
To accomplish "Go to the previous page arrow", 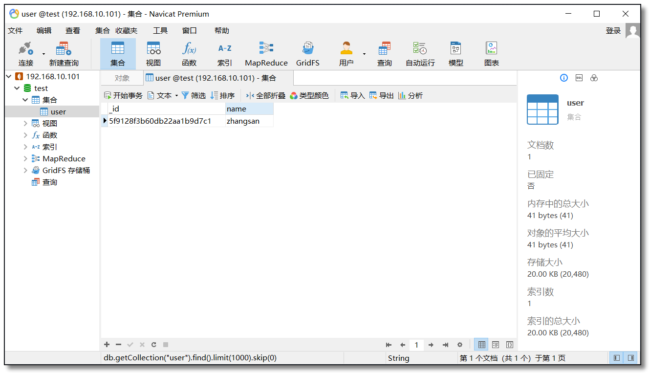I will click(x=403, y=345).
